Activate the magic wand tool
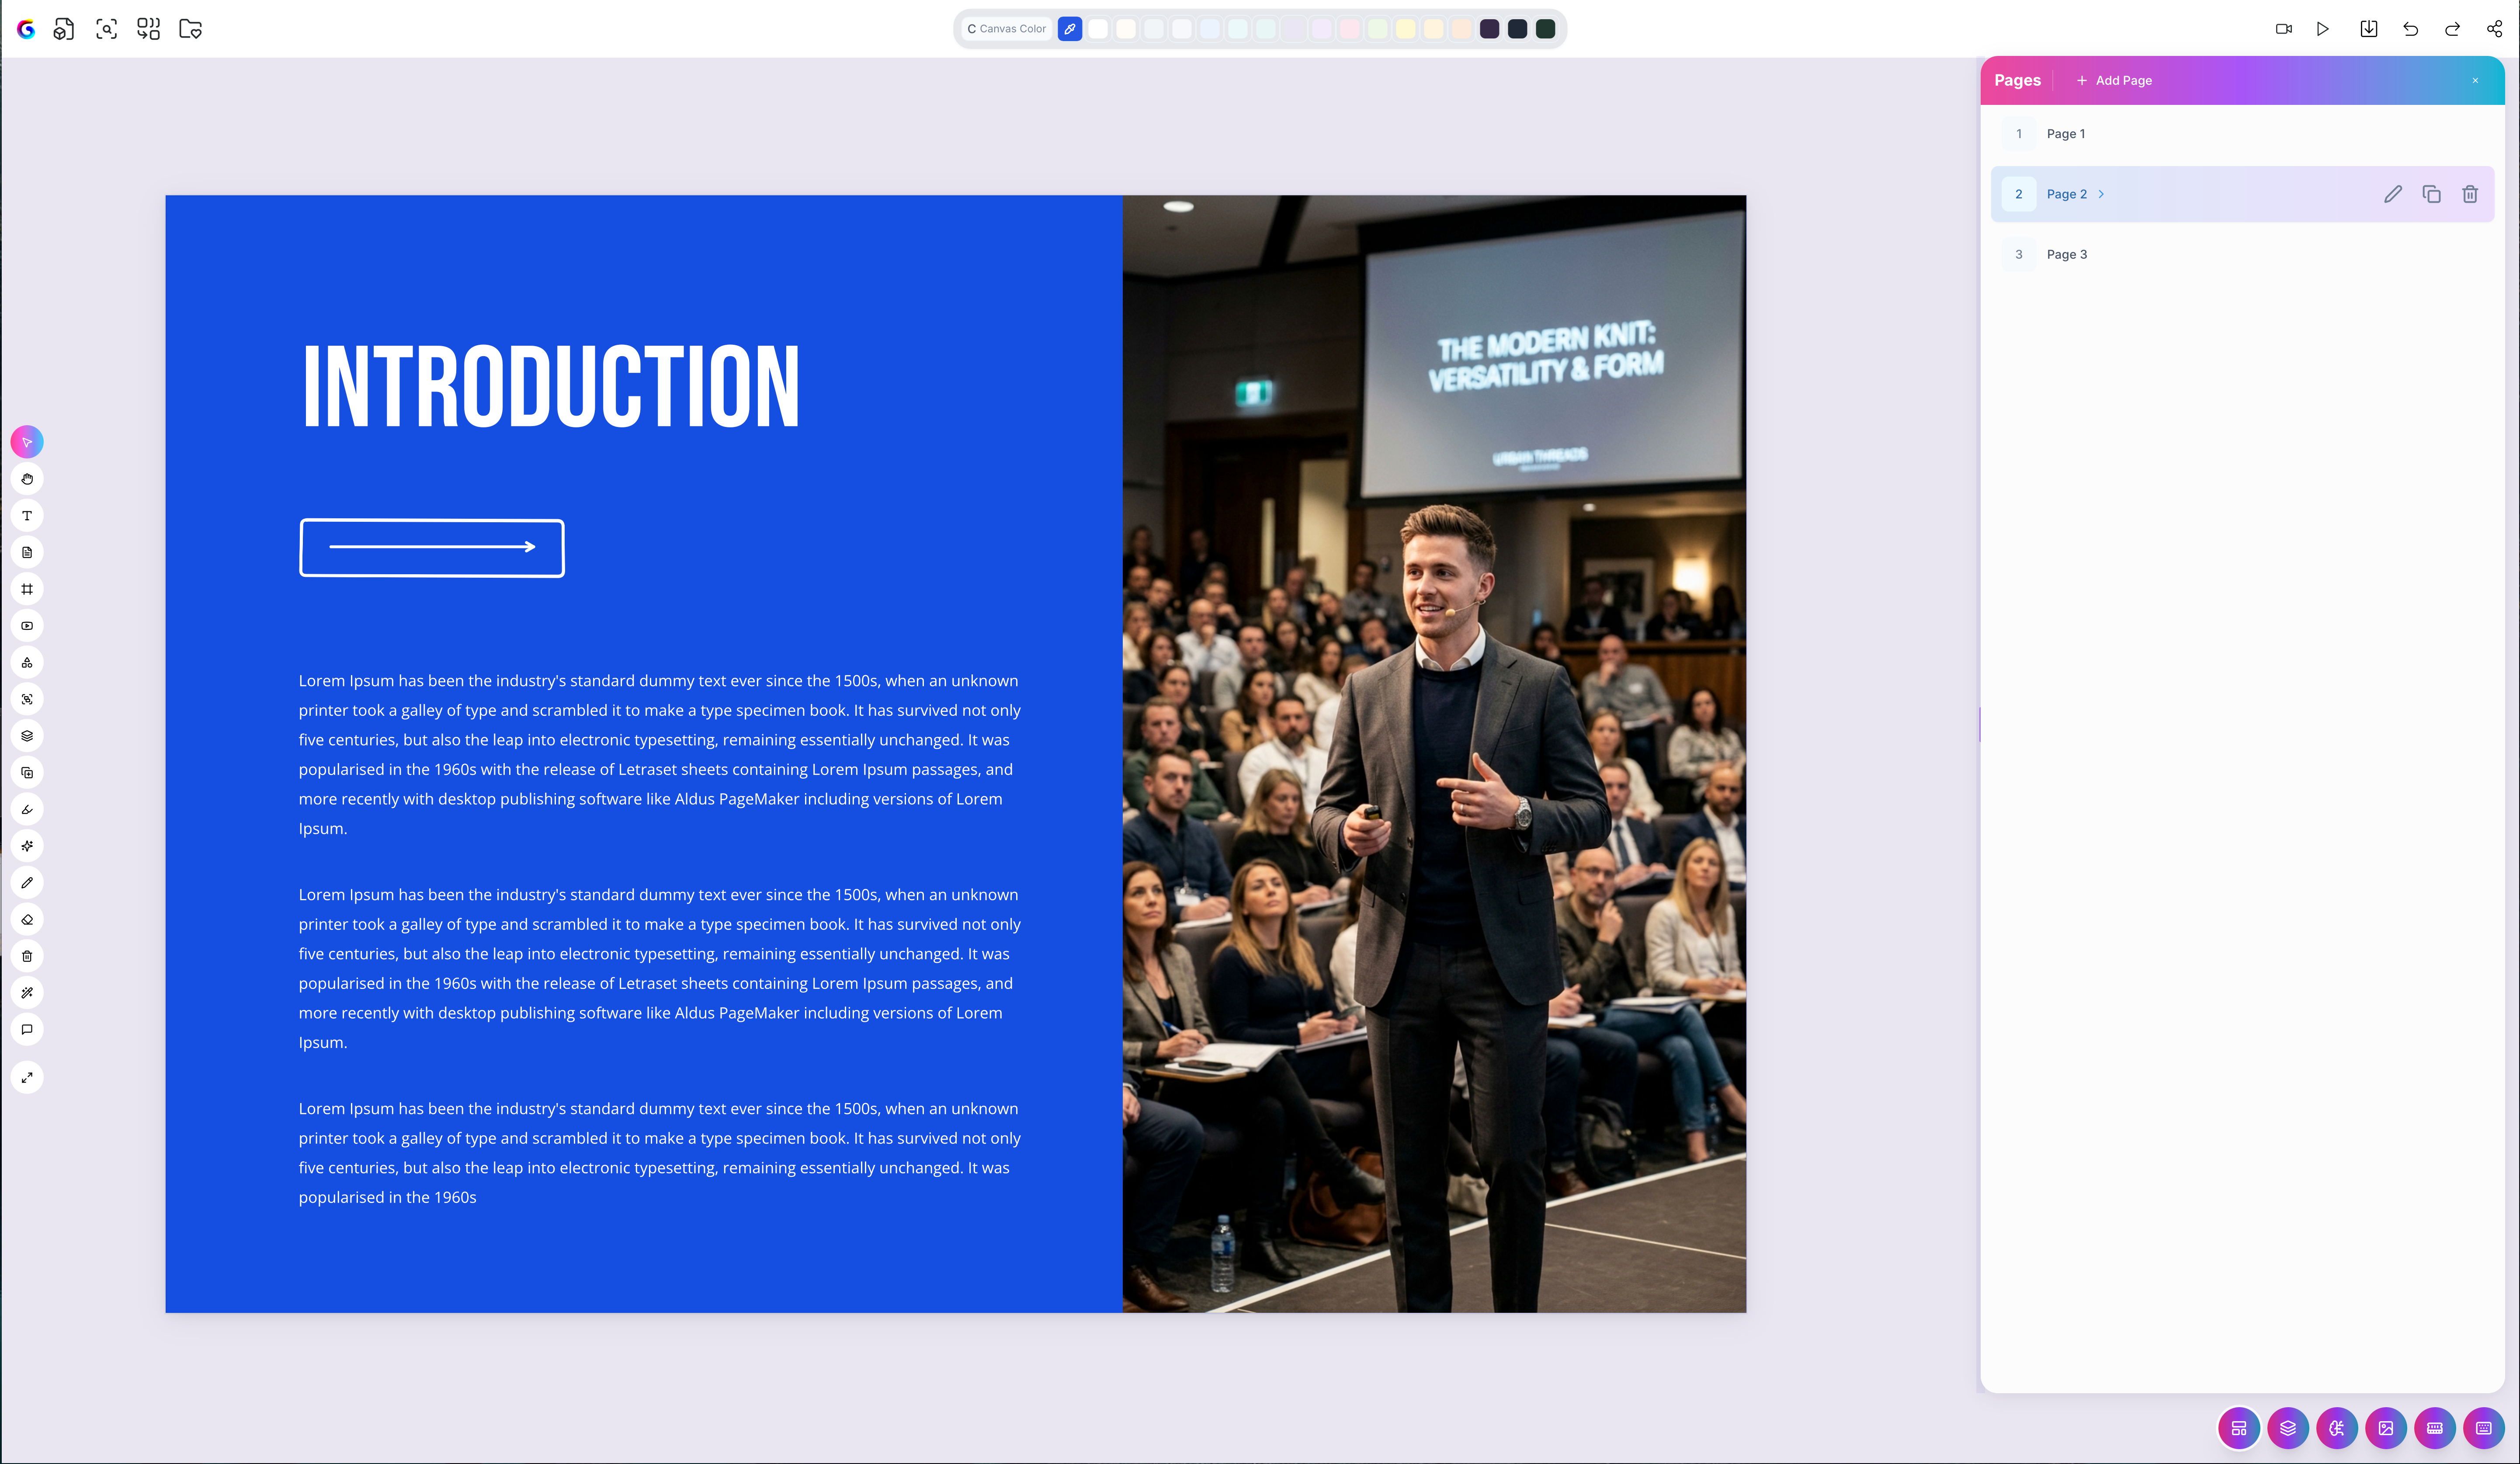This screenshot has height=1464, width=2520. click(27, 993)
